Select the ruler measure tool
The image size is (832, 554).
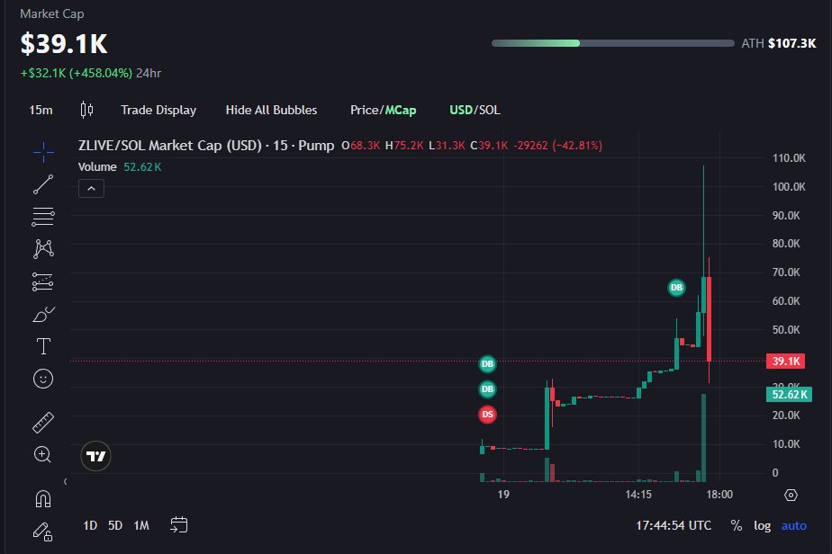point(42,422)
